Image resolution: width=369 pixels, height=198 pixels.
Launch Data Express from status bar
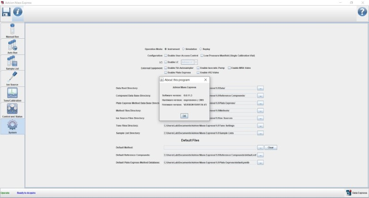(356, 192)
